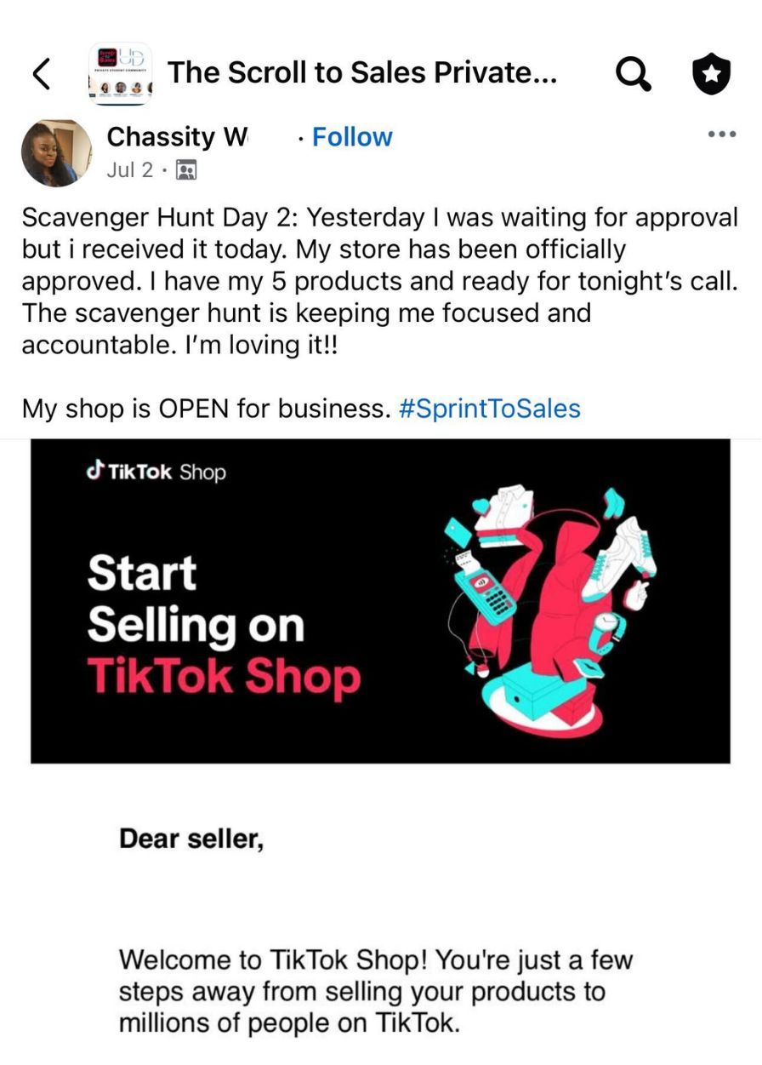
Task: Open search with the magnifying glass icon
Action: coord(633,75)
